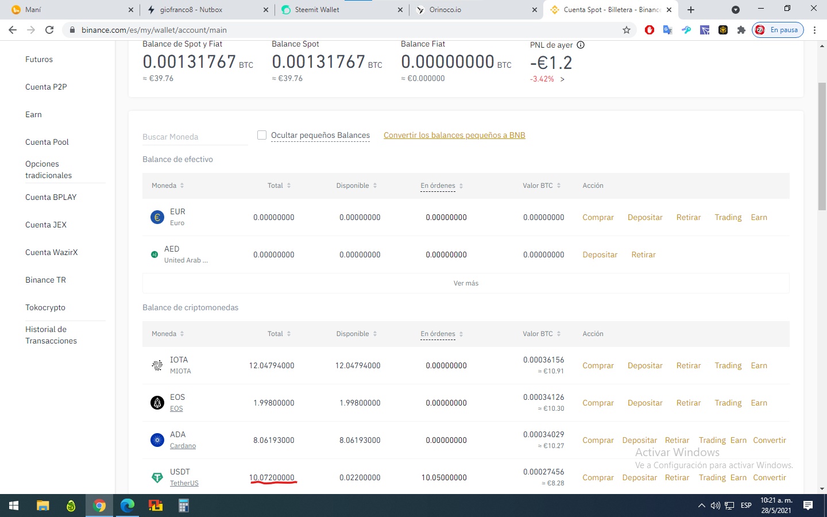Open Cuenta Pool in sidebar
Screen dimensions: 827x517
tap(47, 142)
